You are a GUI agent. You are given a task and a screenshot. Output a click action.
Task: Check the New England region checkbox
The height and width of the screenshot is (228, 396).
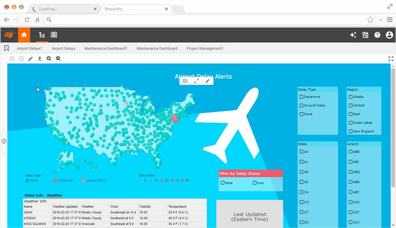[350, 131]
